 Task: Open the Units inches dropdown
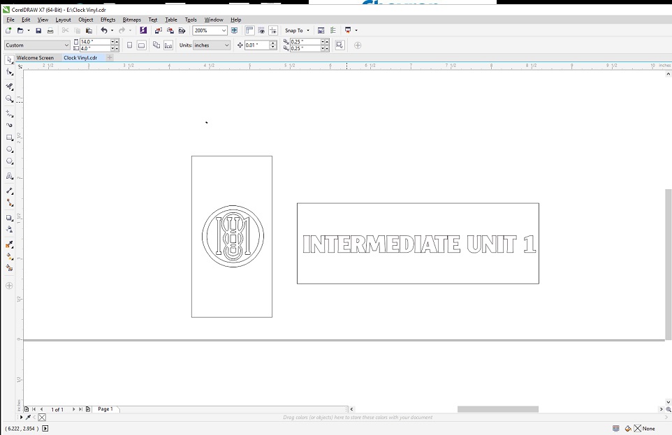coord(227,45)
